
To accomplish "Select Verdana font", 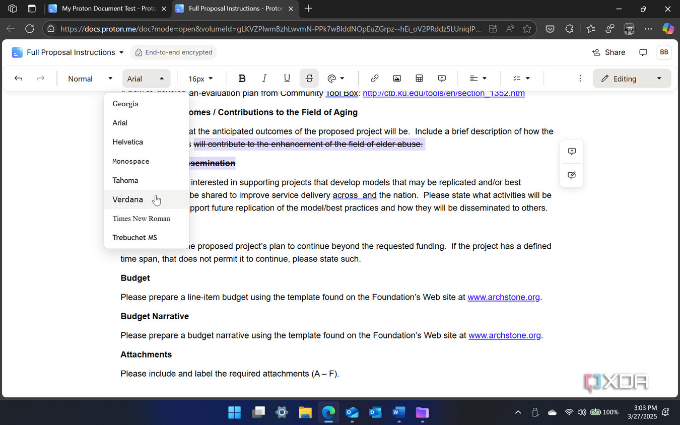I will (x=146, y=199).
